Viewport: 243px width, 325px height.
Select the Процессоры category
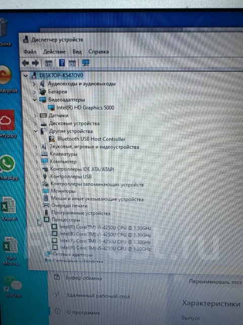[x=66, y=220]
